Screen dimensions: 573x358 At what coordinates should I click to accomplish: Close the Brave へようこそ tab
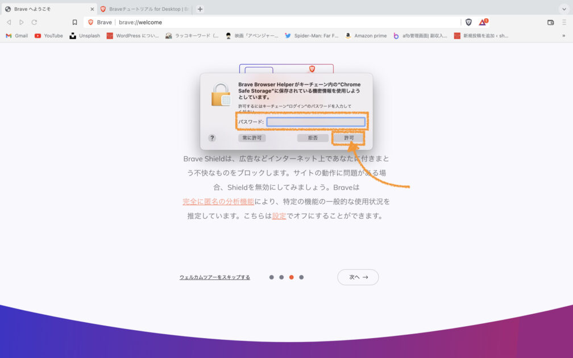click(x=92, y=9)
